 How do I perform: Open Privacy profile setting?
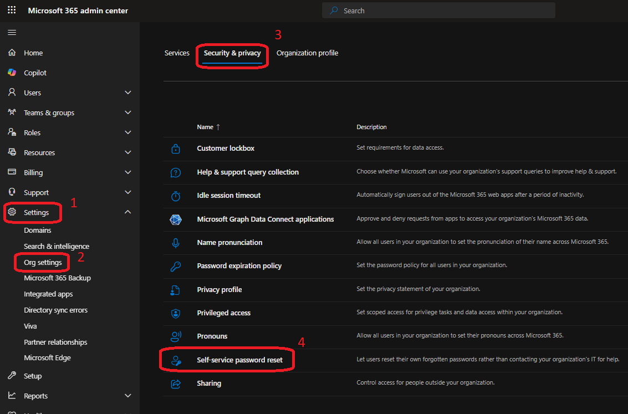[219, 289]
